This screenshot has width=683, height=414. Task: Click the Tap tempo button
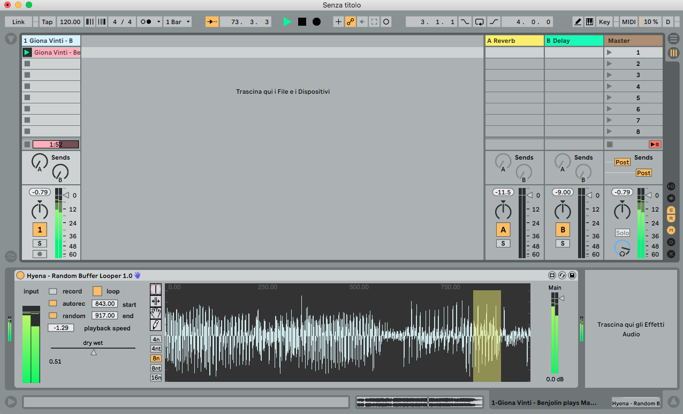(x=48, y=22)
